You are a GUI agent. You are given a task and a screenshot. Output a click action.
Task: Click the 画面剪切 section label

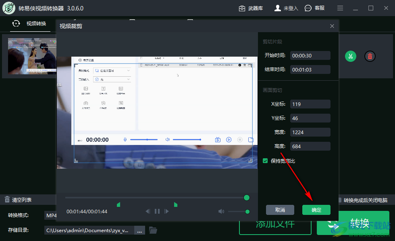pos(272,90)
